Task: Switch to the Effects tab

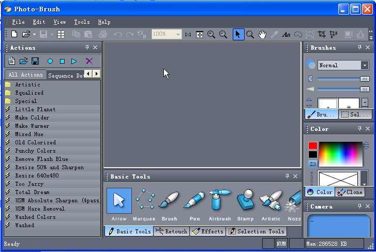Action: (208, 231)
